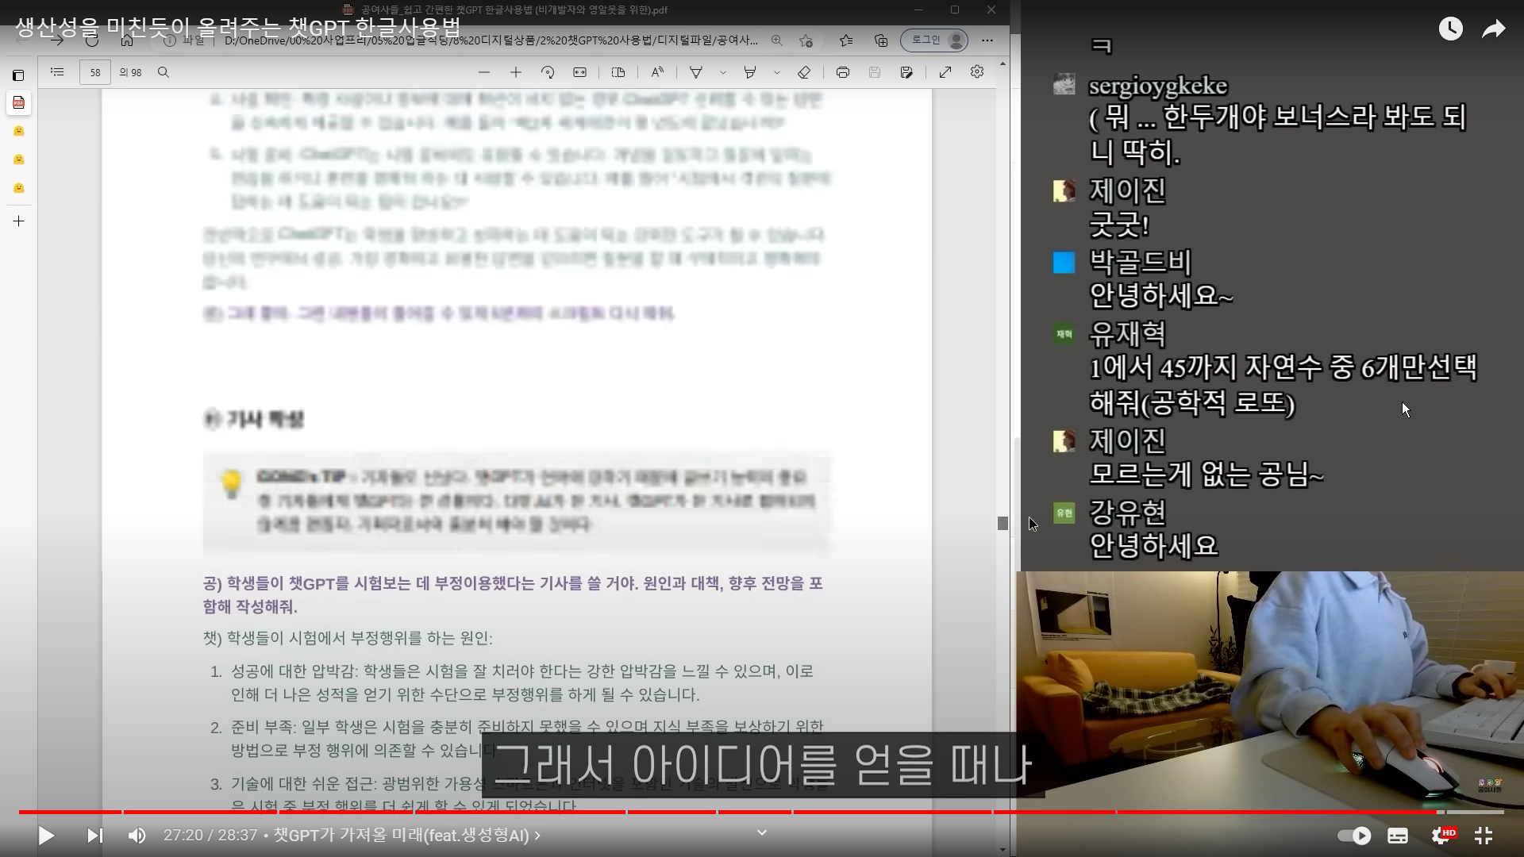This screenshot has width=1524, height=857.
Task: Open YouTube player settings gear
Action: coord(1442,836)
